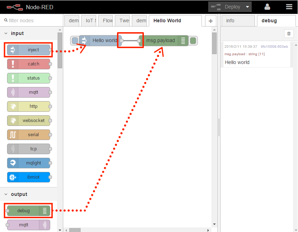Click the input mqtt node signal icon
This screenshot has width=298, height=232.
tap(13, 92)
